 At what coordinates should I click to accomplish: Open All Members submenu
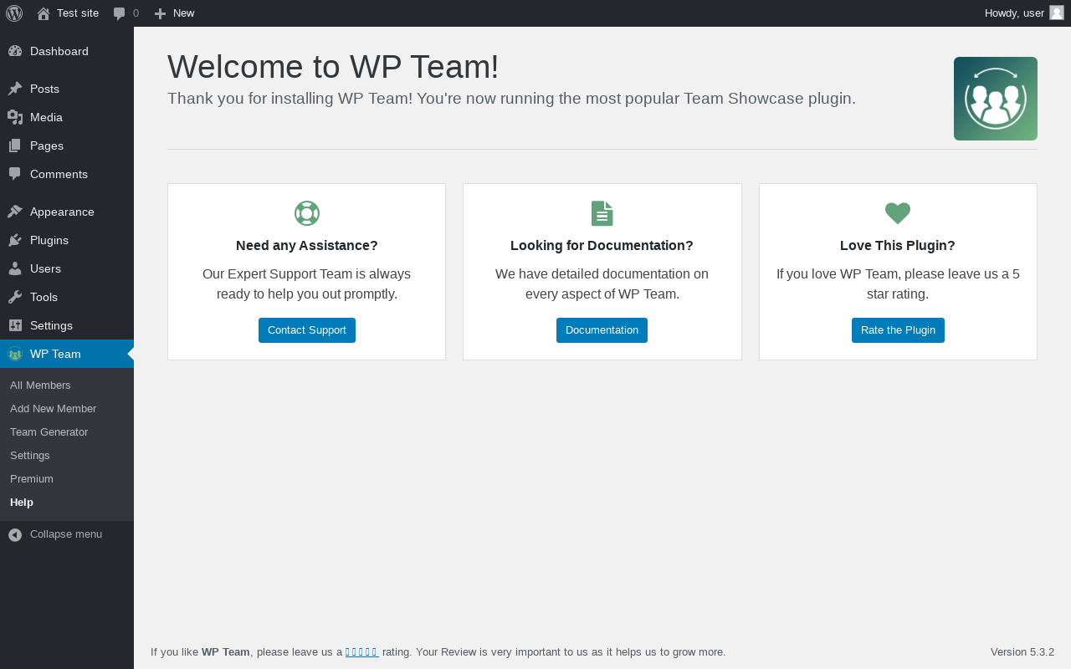click(40, 386)
